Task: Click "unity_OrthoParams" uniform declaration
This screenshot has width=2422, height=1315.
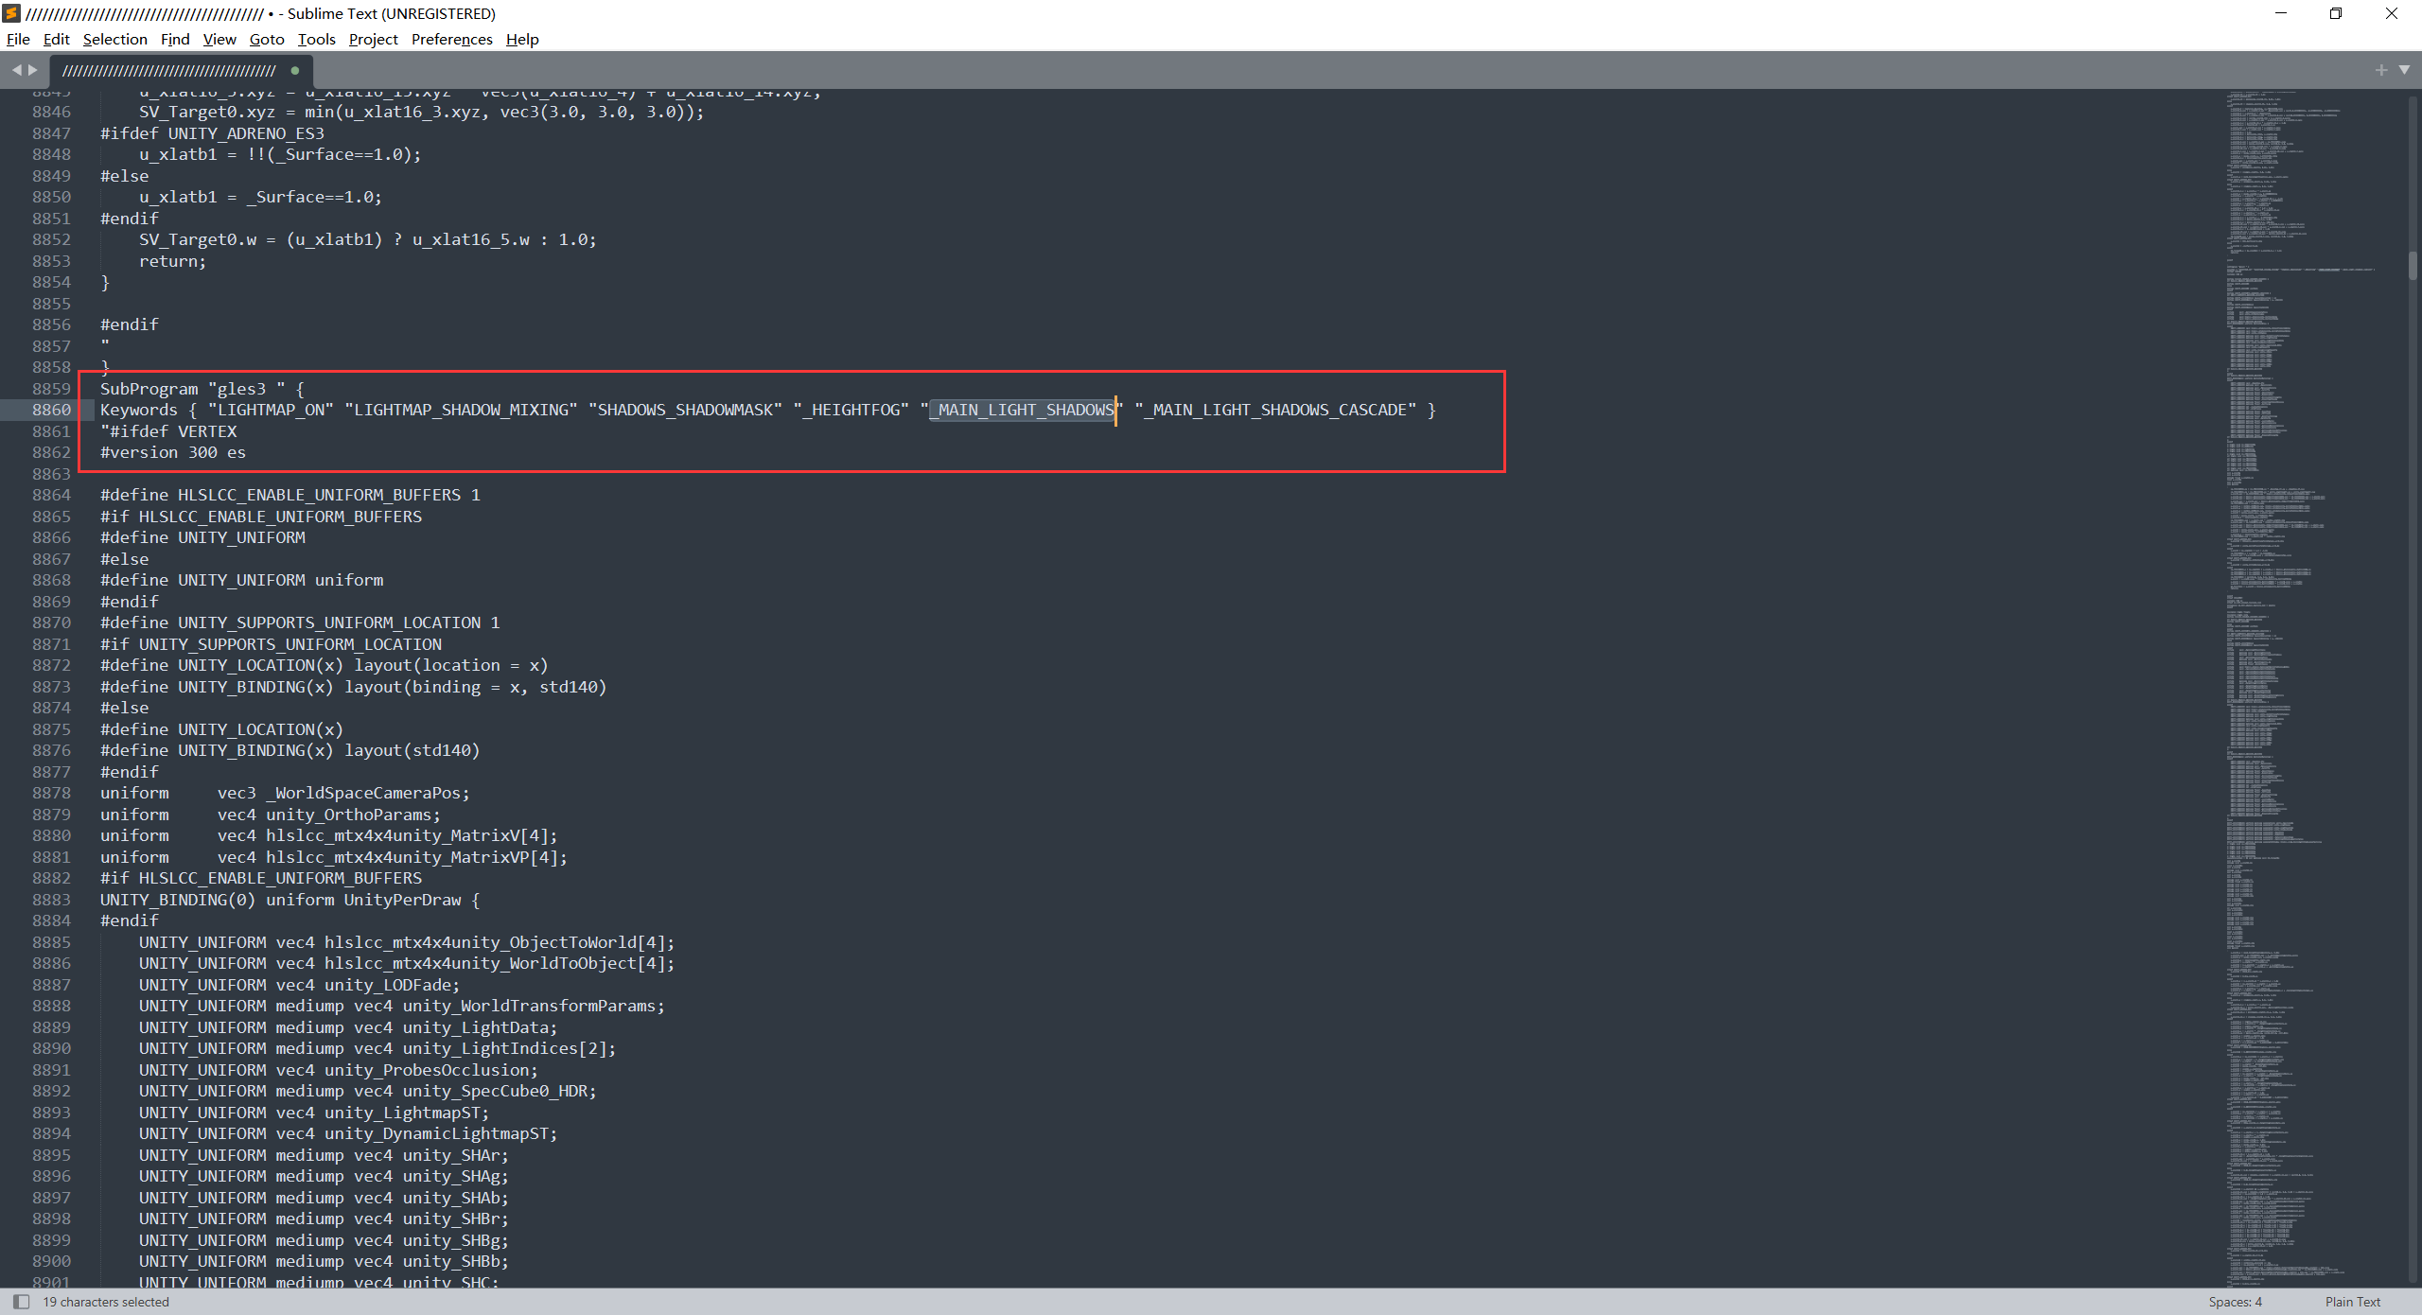Action: click(271, 815)
